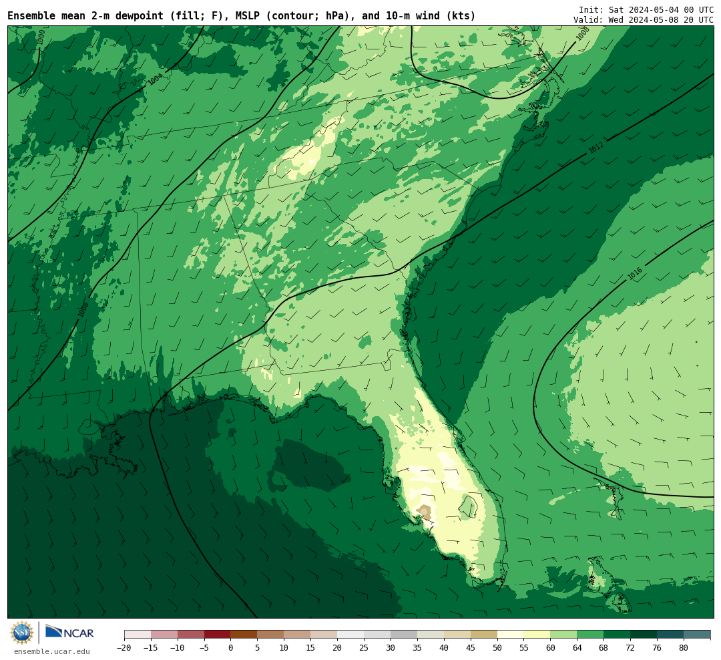Click the colorbar tick label -20
Viewport: 721px width, 660px height.
tap(124, 648)
